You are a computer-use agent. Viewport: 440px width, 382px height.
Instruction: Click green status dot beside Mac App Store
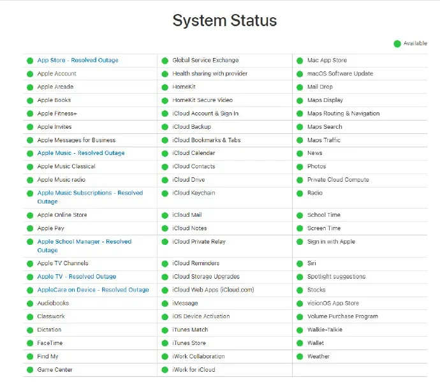(300, 61)
